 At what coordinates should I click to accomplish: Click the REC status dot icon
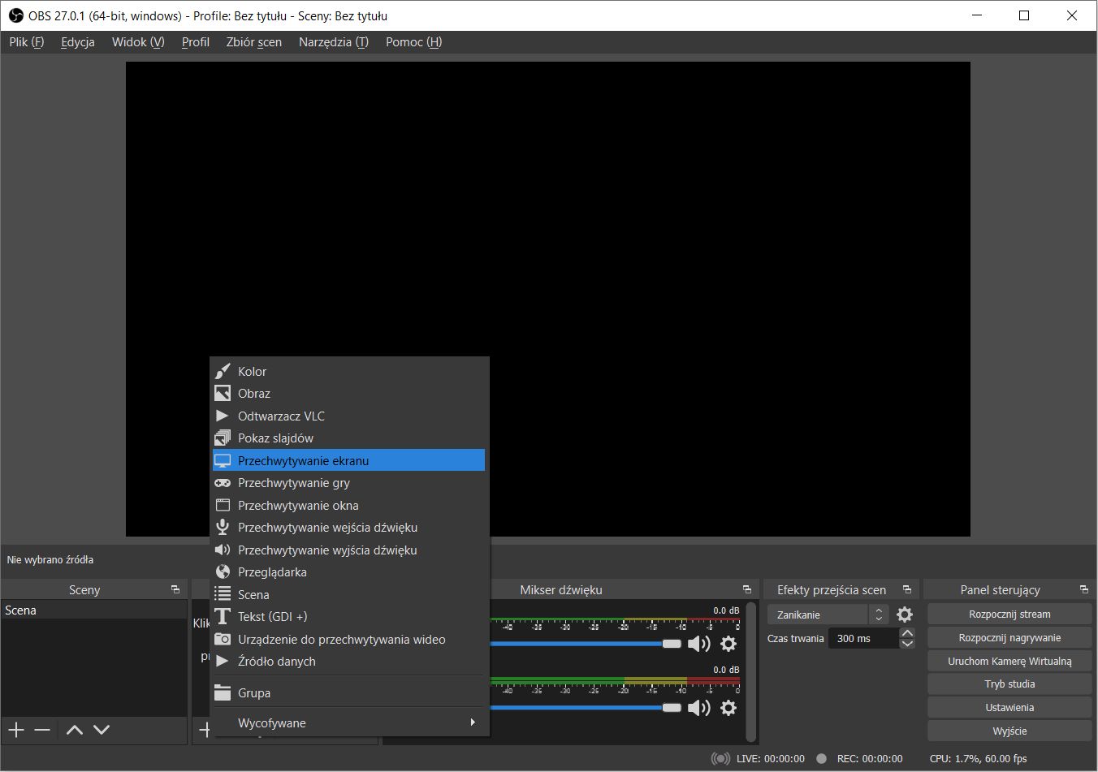[821, 758]
